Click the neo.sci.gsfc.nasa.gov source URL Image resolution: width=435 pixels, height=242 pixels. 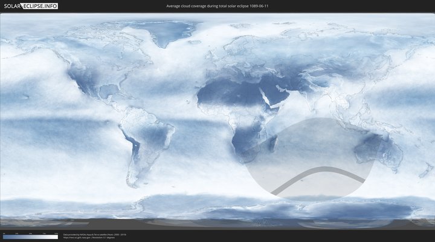pos(77,237)
